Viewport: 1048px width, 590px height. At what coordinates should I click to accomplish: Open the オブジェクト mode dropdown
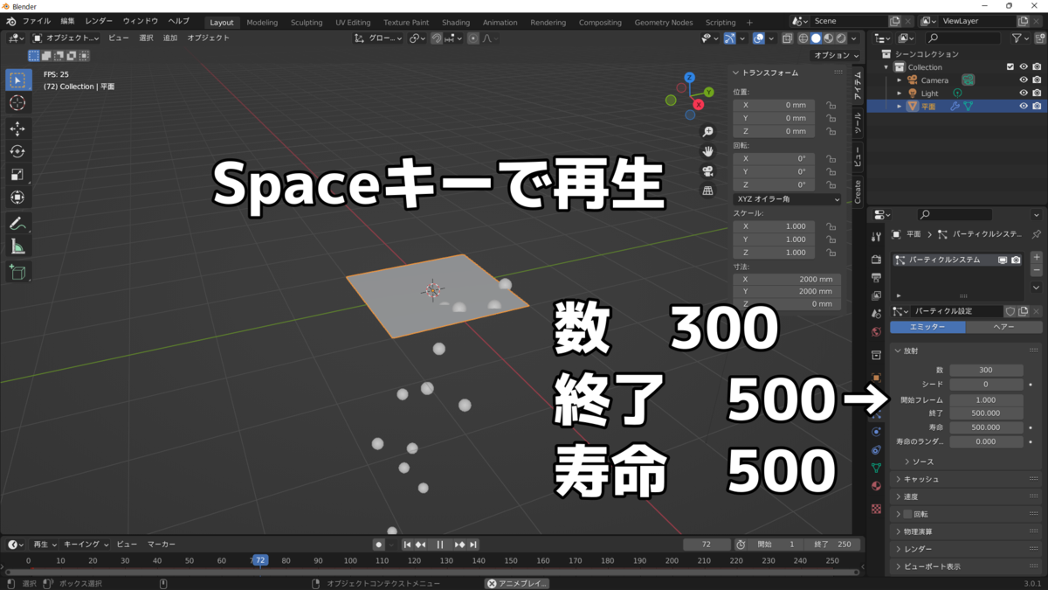[65, 38]
